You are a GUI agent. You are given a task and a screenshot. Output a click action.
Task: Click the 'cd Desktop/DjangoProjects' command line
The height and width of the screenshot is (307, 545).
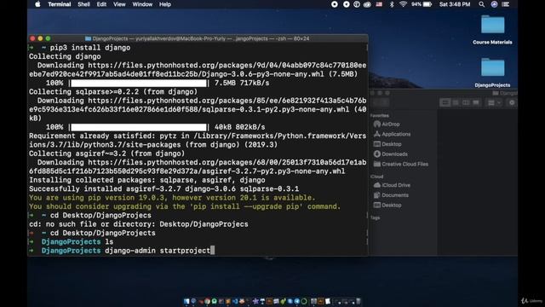[x=102, y=233]
